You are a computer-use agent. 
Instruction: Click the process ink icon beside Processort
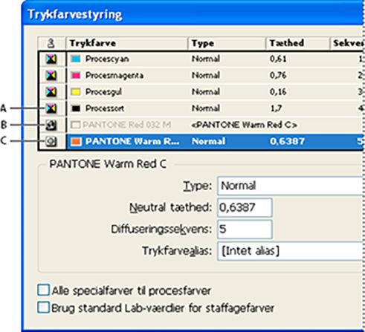click(x=51, y=108)
